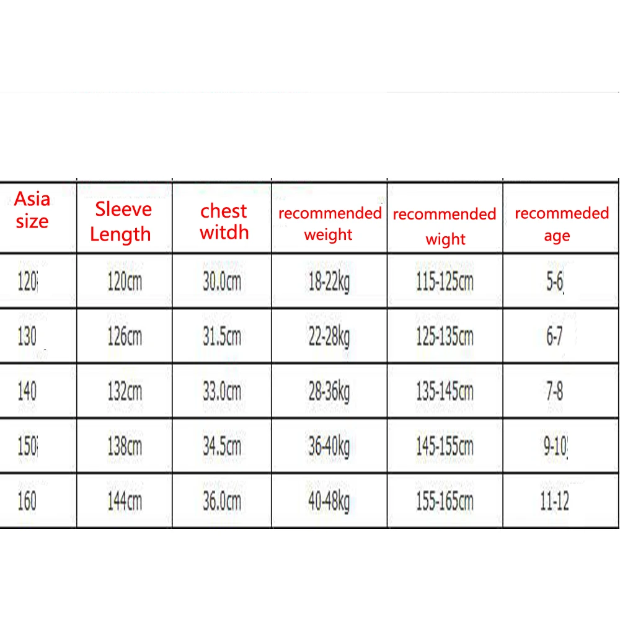Click the 135-145cm height cell
Image resolution: width=620 pixels, height=620 pixels.
point(445,391)
